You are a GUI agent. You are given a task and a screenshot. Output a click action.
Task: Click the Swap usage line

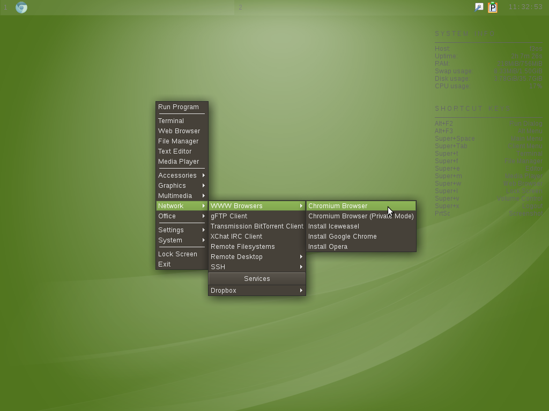[488, 71]
